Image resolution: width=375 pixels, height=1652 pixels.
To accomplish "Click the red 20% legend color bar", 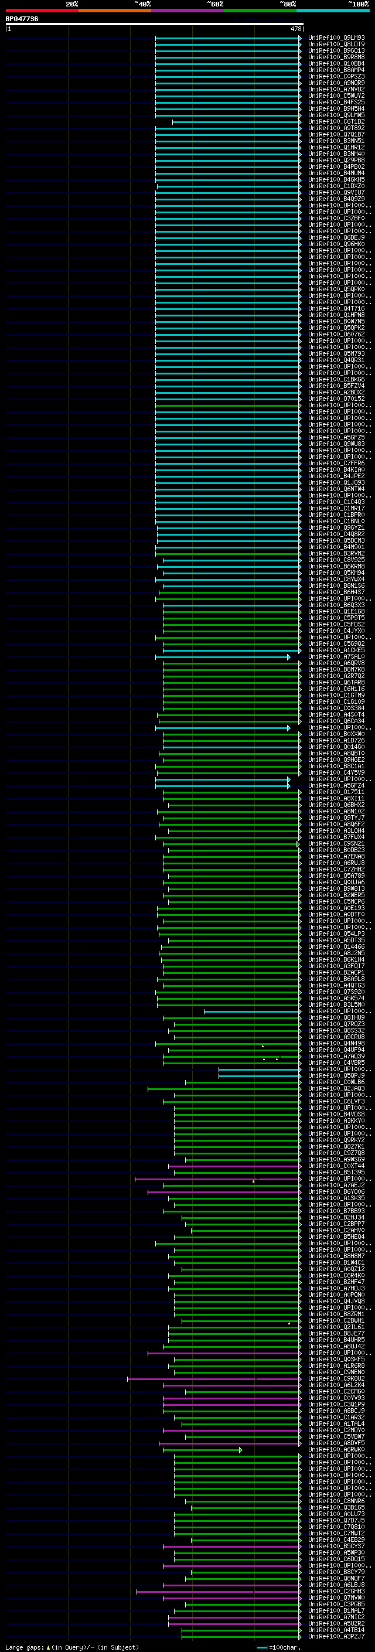I will pos(42,11).
